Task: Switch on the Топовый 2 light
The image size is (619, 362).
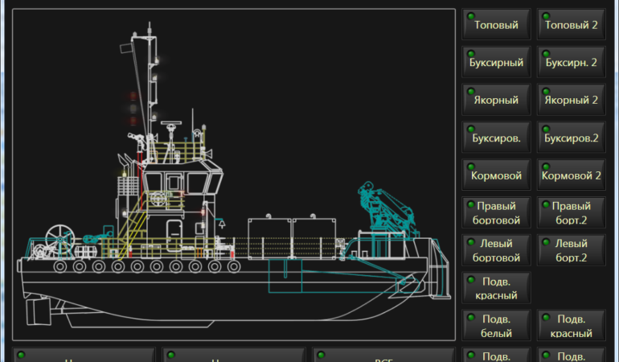Action: pos(571,25)
